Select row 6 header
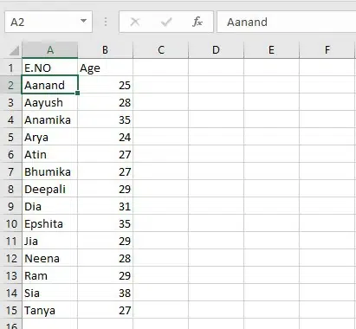The image size is (356, 329). point(11,154)
